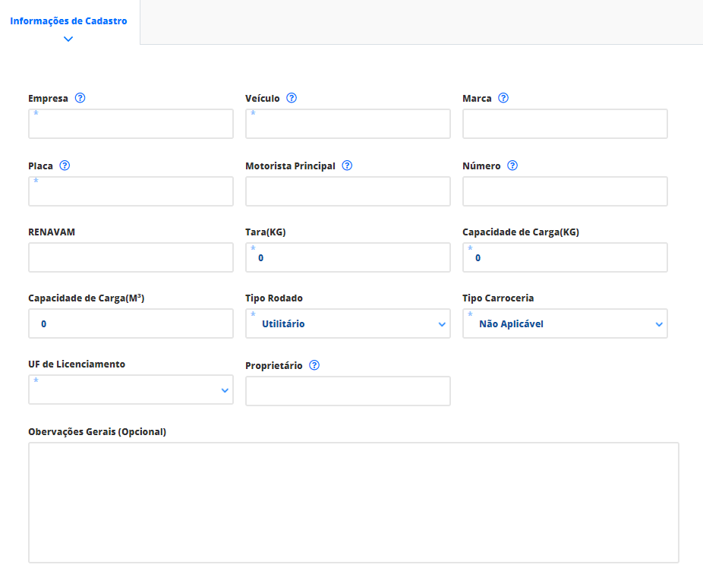
Task: Open the Marca help tooltip icon
Action: [503, 98]
